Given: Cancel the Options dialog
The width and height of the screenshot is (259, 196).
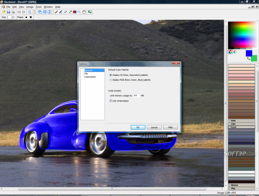Looking at the screenshot, I should click(154, 127).
